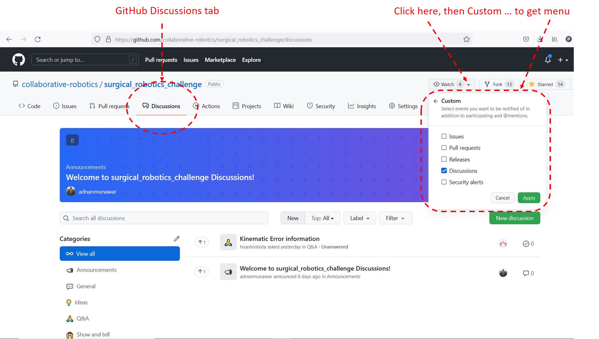The image size is (599, 339).
Task: Upvote the Kinematic Error information discussion
Action: pyautogui.click(x=202, y=242)
